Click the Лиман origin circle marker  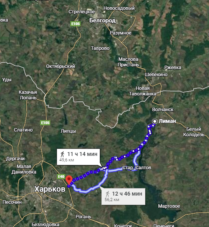pos(155,121)
